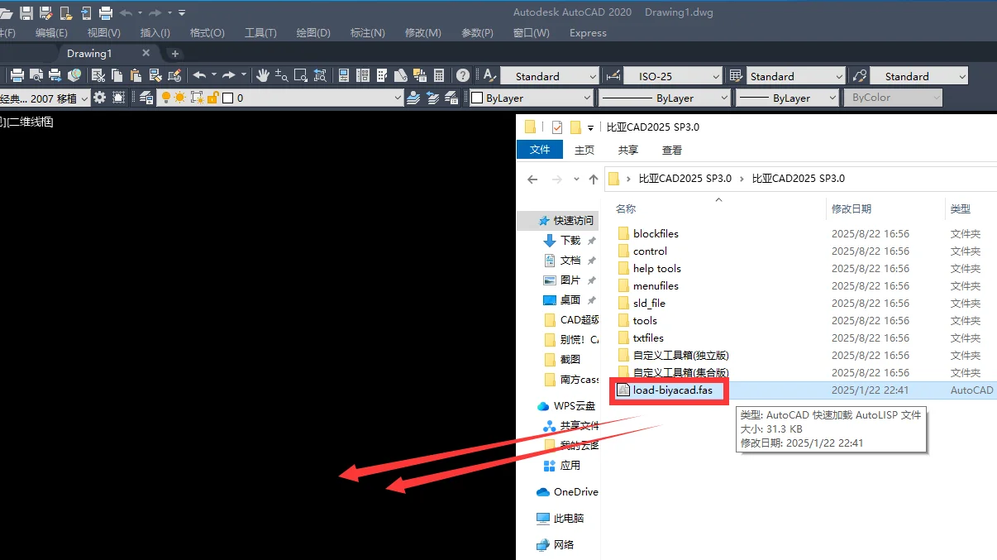Click the Block Editor icon

174,75
